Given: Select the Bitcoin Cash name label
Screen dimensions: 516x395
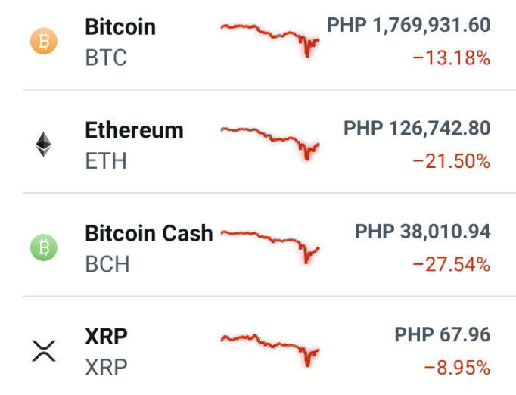Looking at the screenshot, I should tap(149, 233).
